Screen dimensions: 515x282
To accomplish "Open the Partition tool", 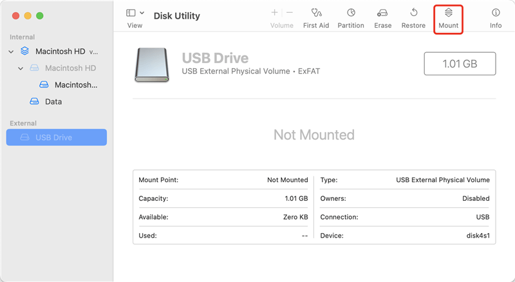I will [351, 13].
